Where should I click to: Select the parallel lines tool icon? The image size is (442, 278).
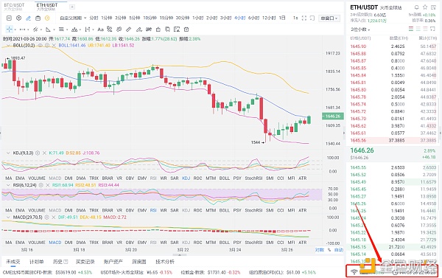[61, 29]
